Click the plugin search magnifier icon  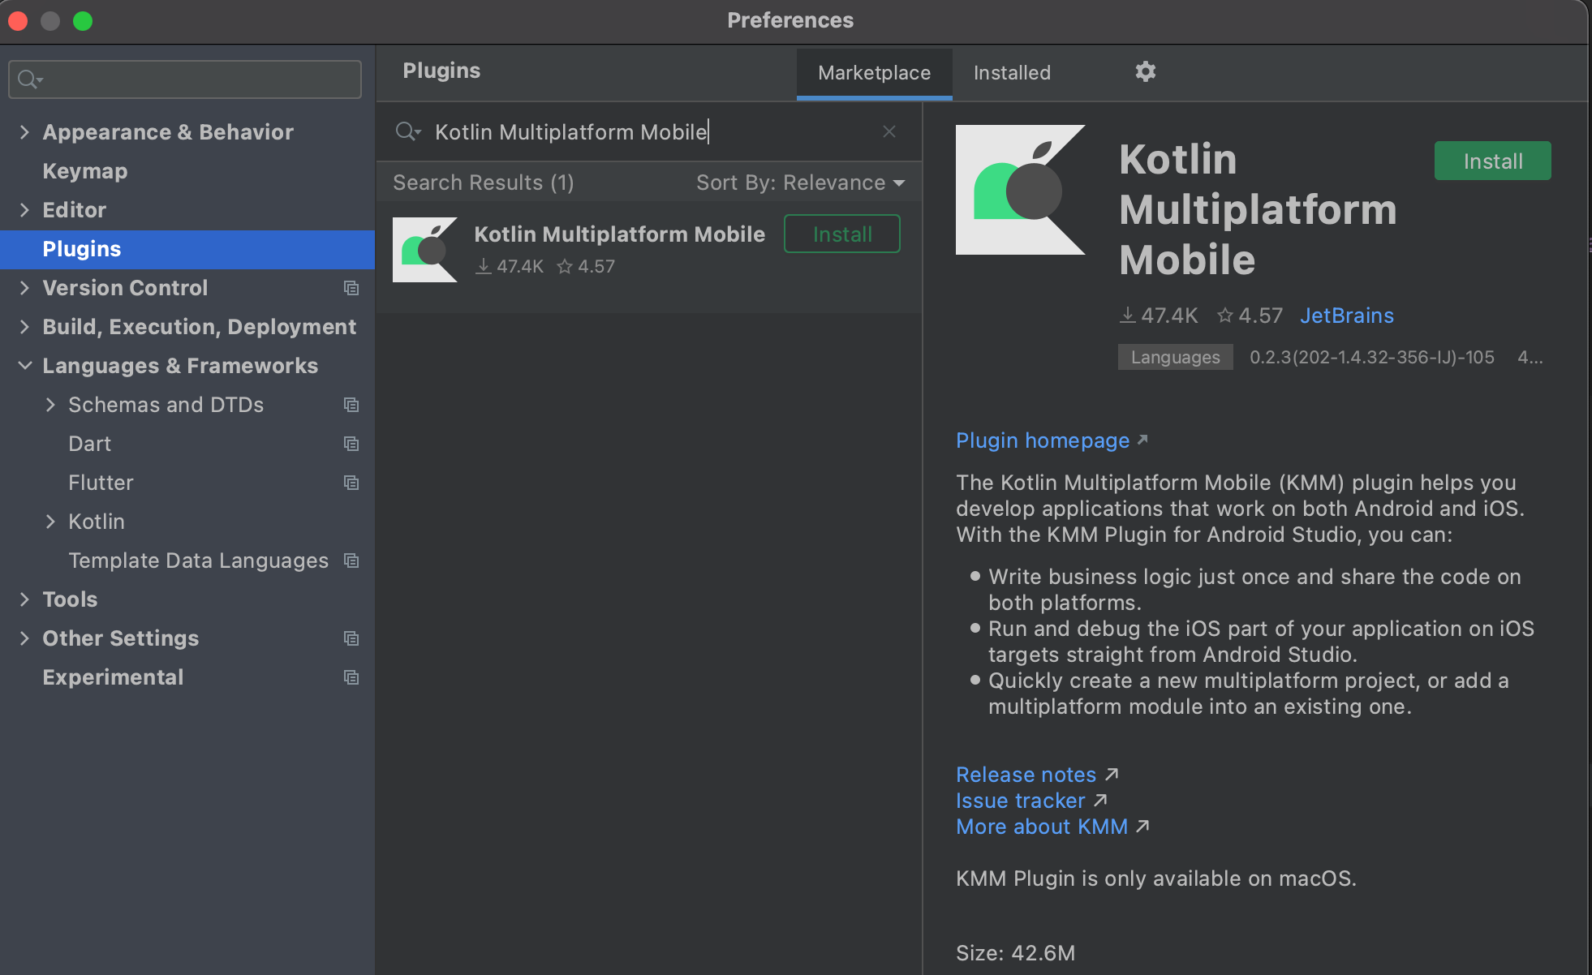pos(407,131)
